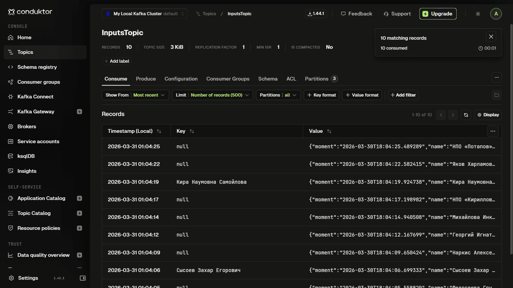
Task: Sort records by Timestamp column
Action: pos(159,131)
